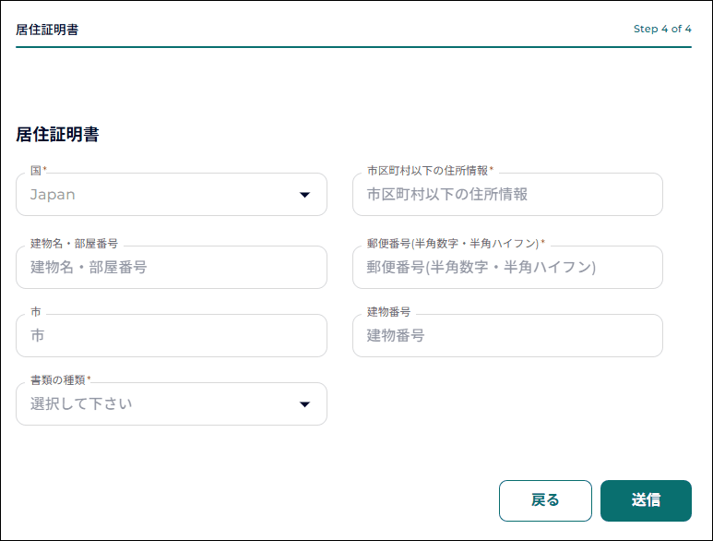The height and width of the screenshot is (541, 713).
Task: Submit the form with the 送信 button
Action: (646, 500)
